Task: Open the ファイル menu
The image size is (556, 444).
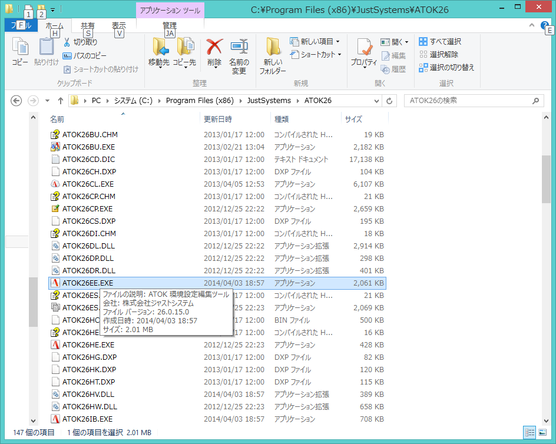Action: pos(20,25)
